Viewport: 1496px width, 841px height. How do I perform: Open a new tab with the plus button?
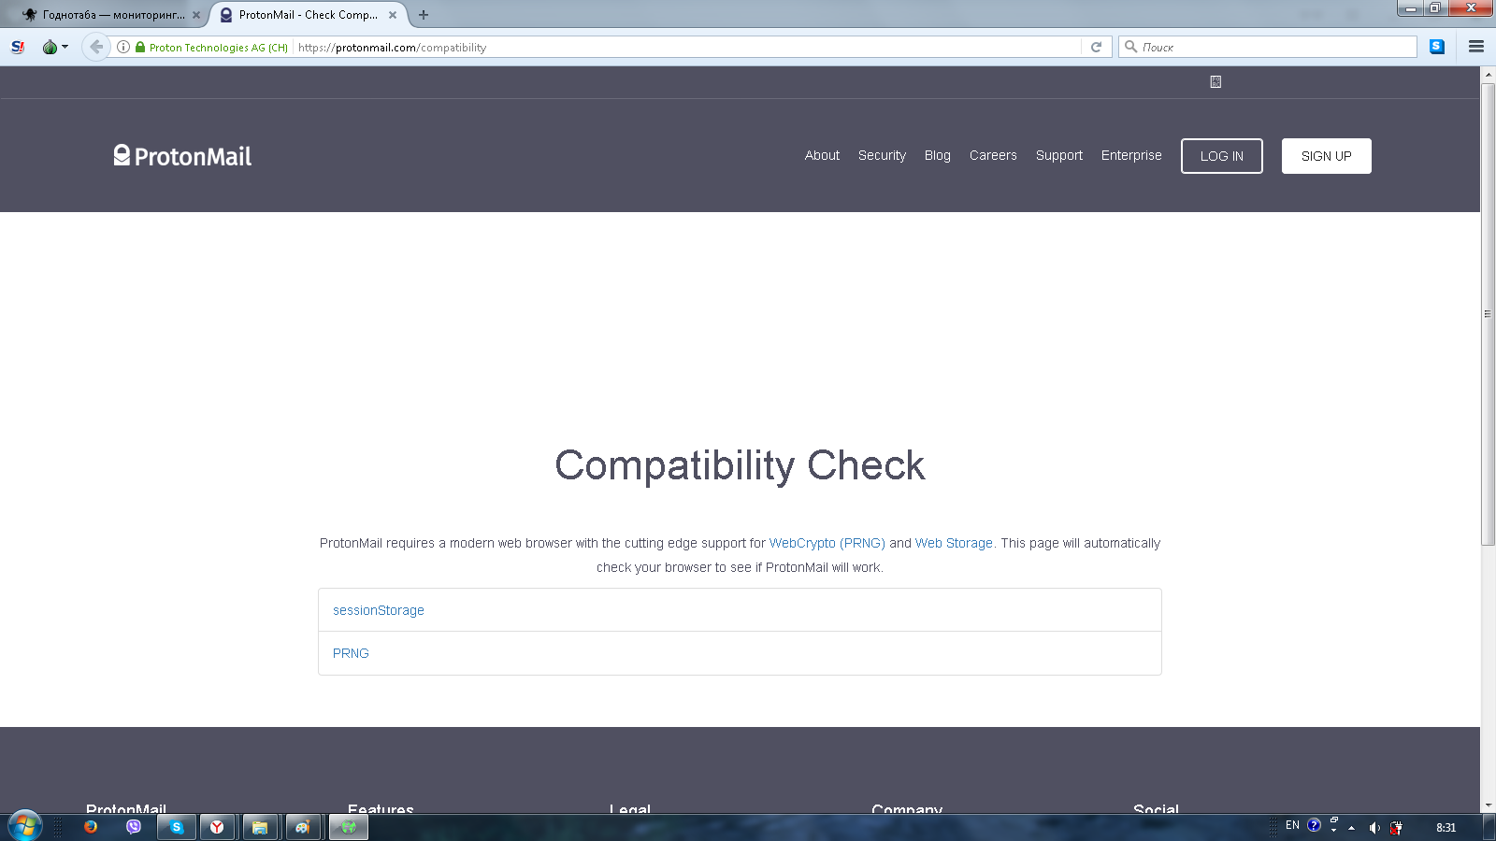[x=424, y=15]
